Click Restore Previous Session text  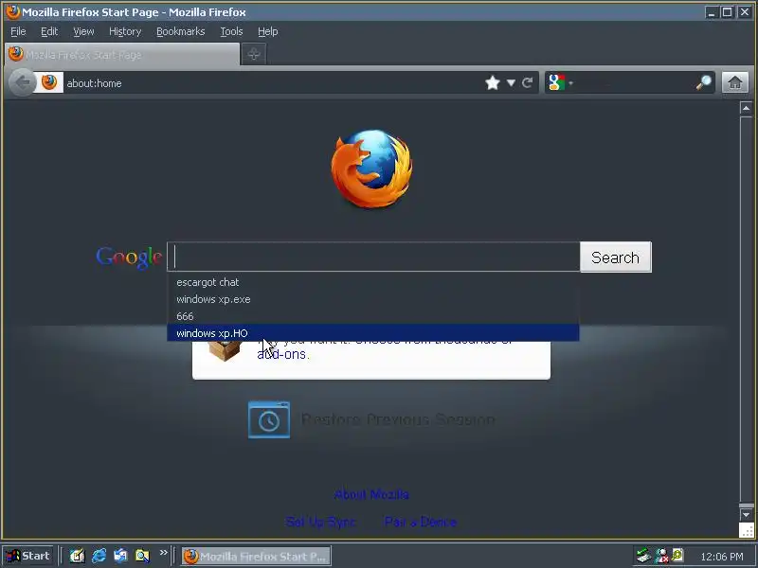[398, 419]
